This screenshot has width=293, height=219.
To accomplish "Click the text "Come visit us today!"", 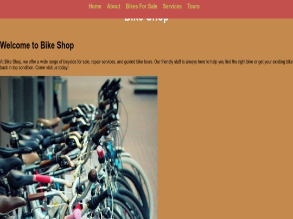I will click(52, 68).
